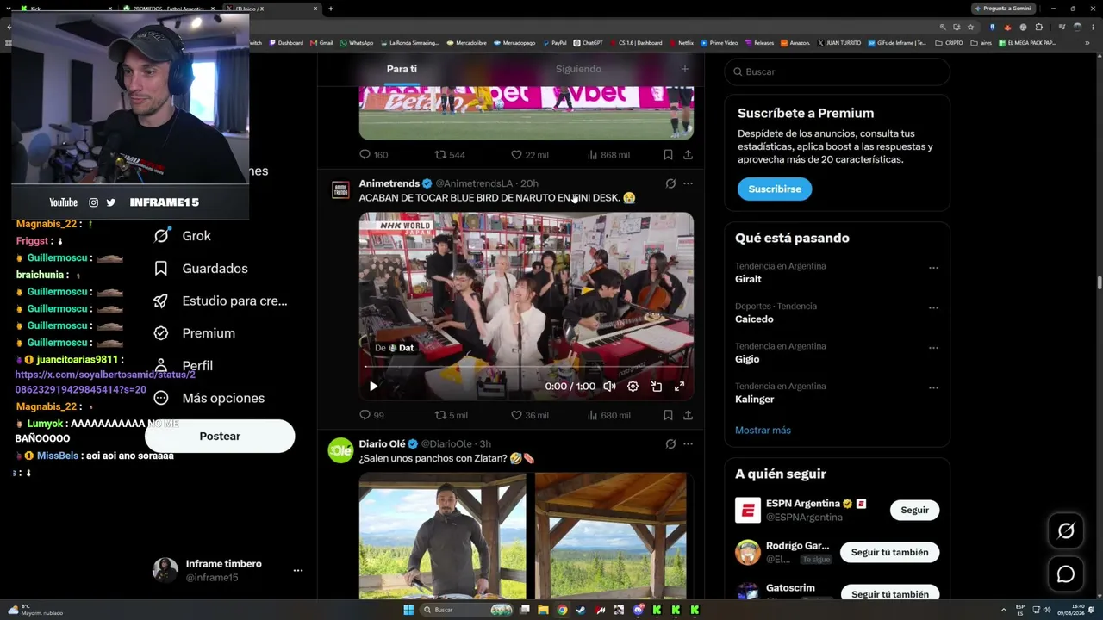Open the Perfil sidebar item
Image resolution: width=1103 pixels, height=620 pixels.
pos(183,366)
